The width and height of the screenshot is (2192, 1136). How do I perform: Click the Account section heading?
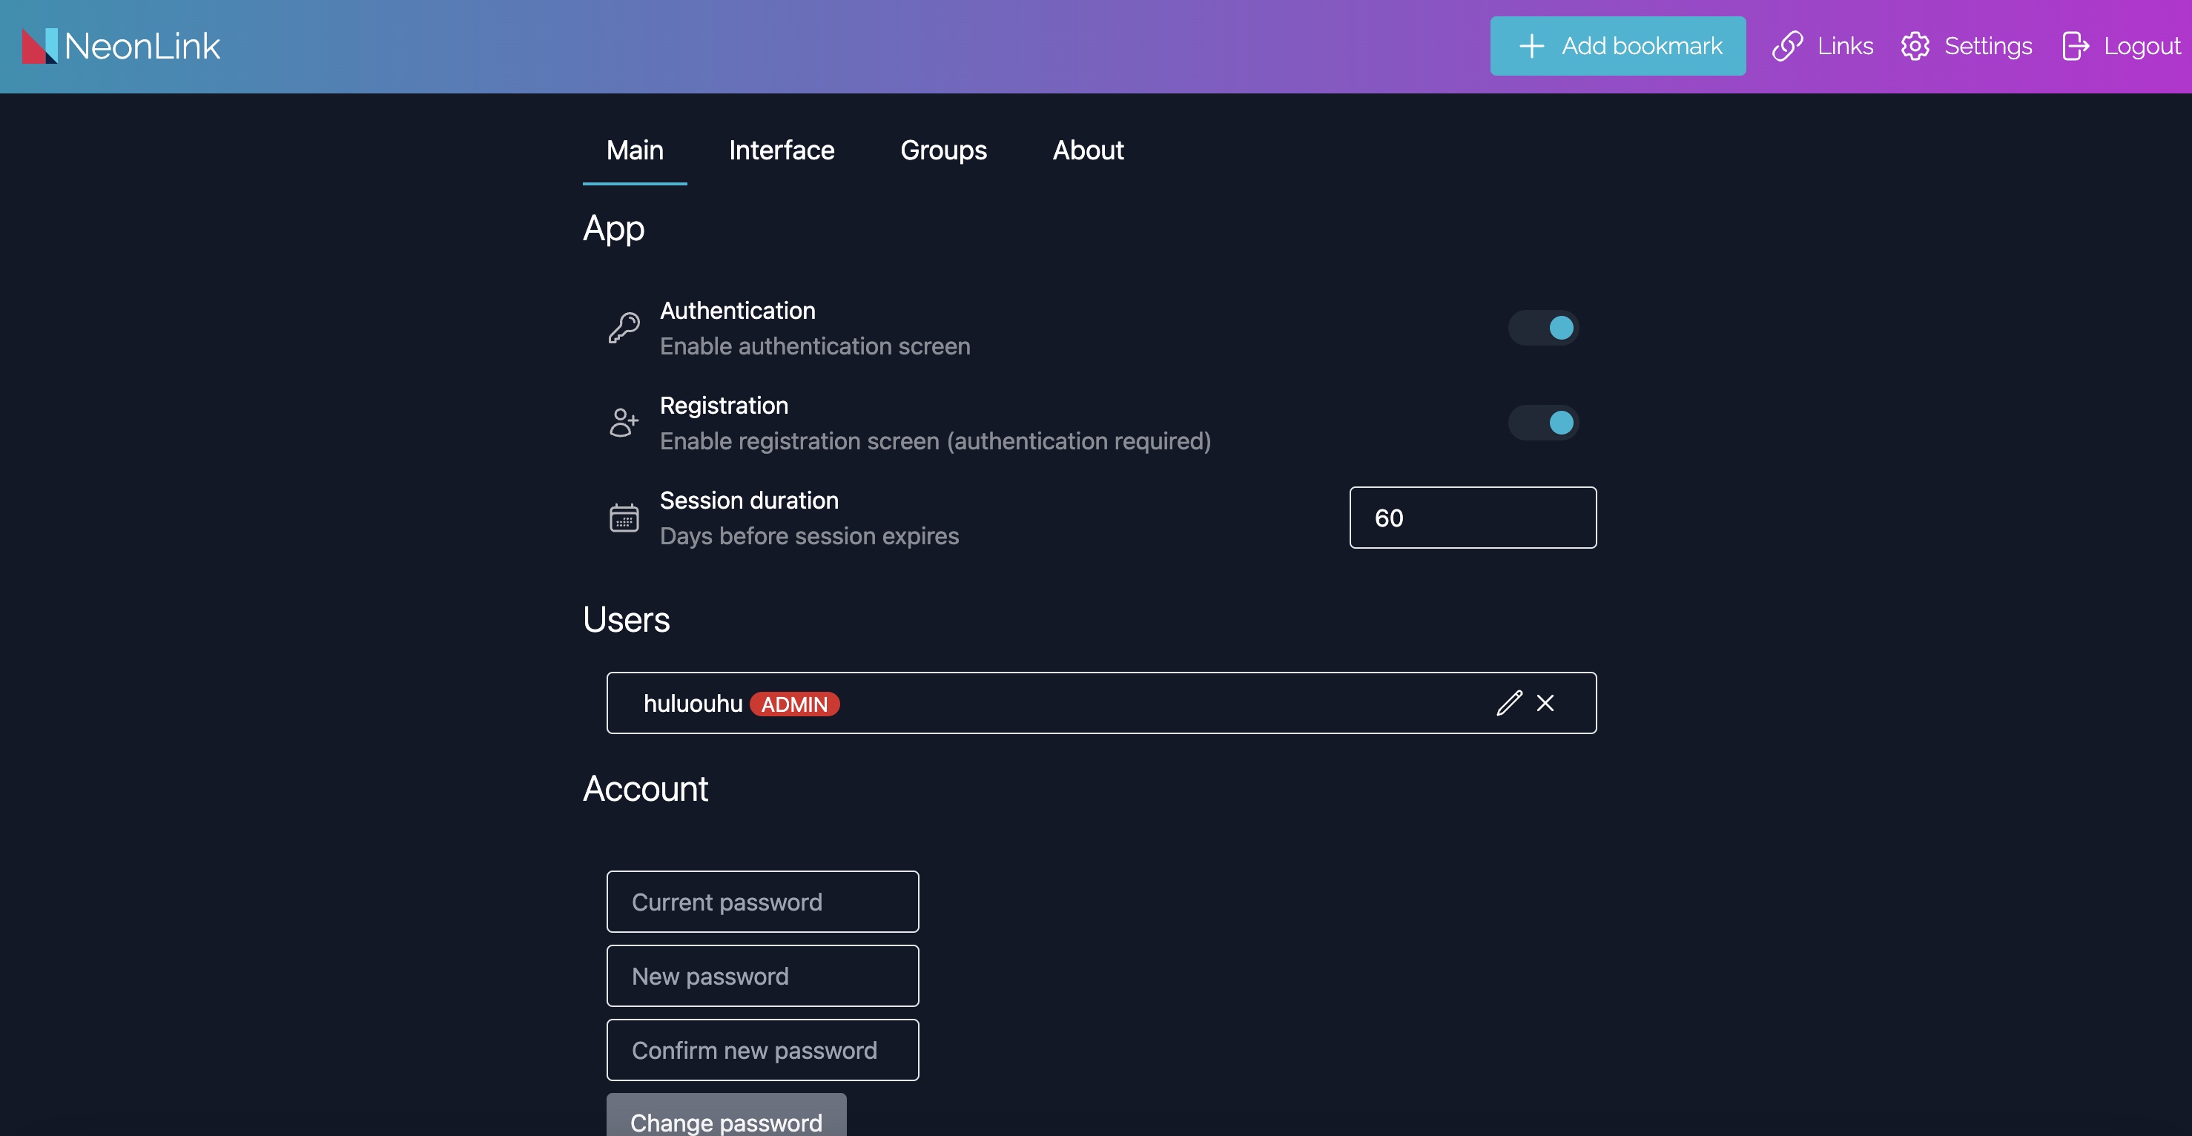click(x=645, y=789)
